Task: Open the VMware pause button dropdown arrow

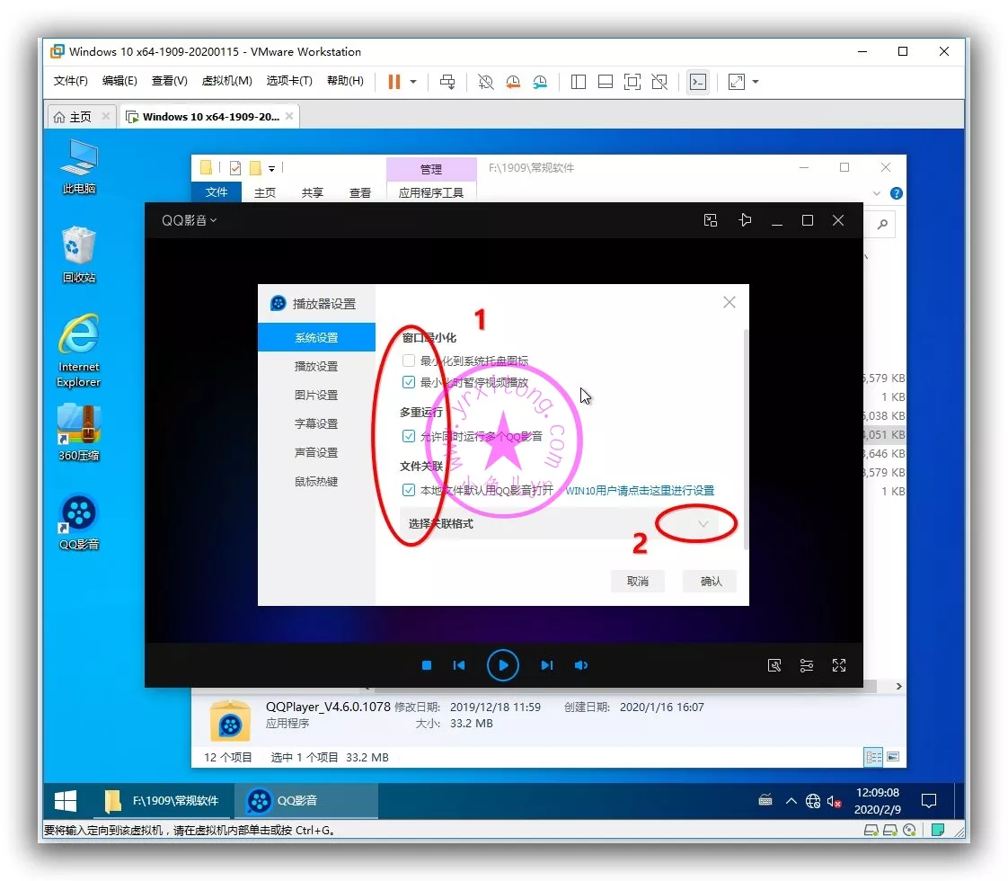Action: click(413, 82)
